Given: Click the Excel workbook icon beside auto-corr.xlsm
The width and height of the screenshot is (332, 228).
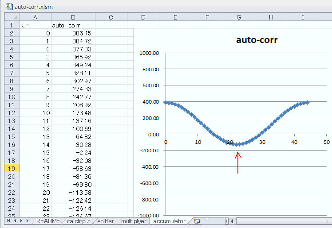Looking at the screenshot, I should point(9,7).
